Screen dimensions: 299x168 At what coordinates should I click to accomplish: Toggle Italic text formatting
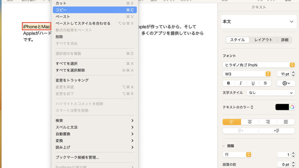click(241, 83)
